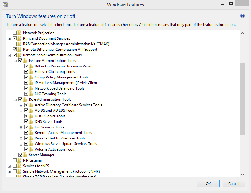Uncheck the BitLocker Password Recovery Viewer checkbox
Screen dimensions: 251x193
tap(26, 66)
